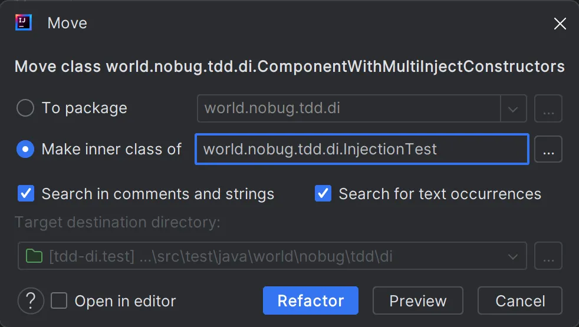This screenshot has width=579, height=327.
Task: Enable the Open in editor checkbox
Action: point(59,301)
